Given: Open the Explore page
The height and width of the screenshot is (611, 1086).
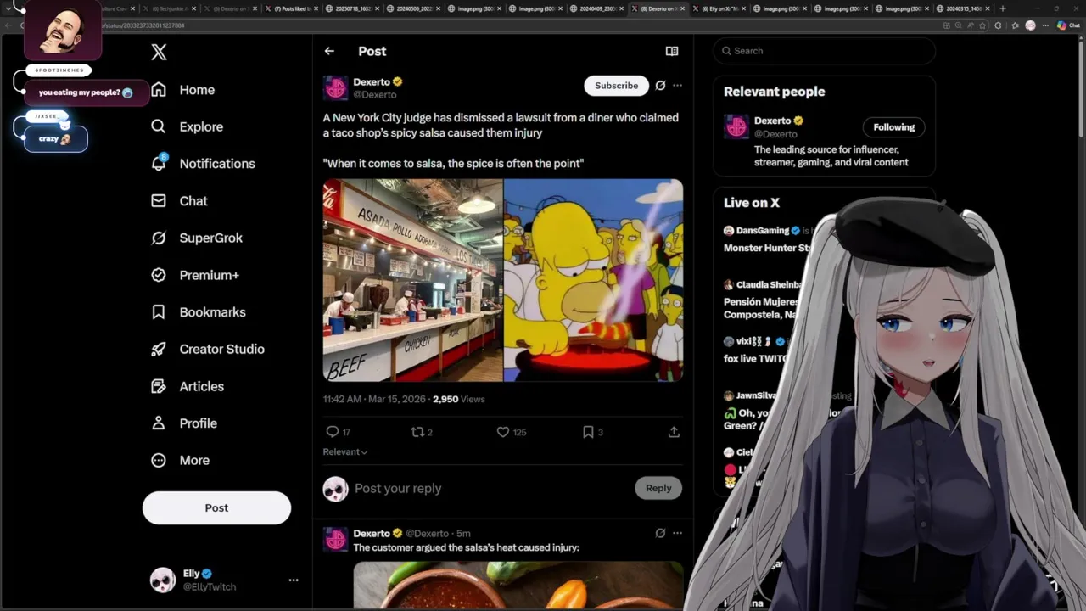Looking at the screenshot, I should click(187, 126).
